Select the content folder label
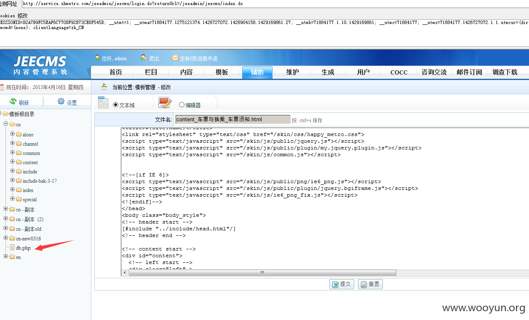 [x=30, y=163]
